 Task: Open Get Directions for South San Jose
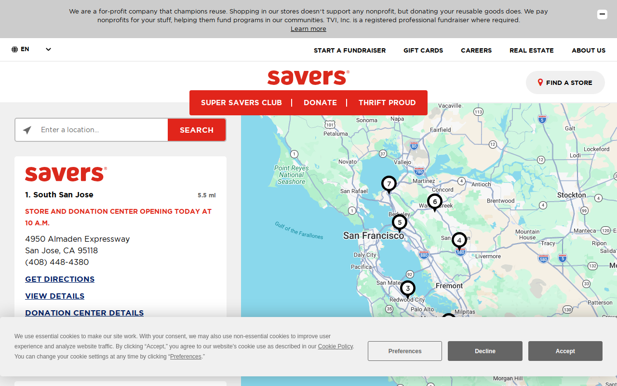(60, 279)
